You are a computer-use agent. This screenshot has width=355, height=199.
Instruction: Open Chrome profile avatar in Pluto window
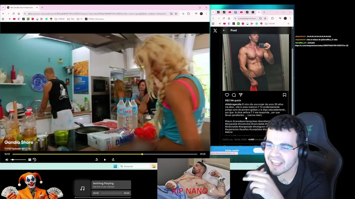point(201,14)
